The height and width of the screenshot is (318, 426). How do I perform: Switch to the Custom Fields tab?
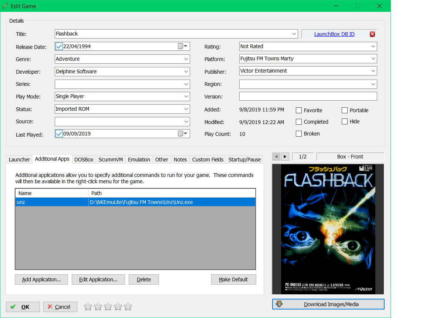click(208, 160)
